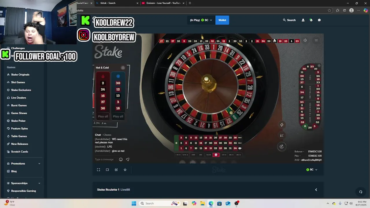Open Feature Spins category

[x=19, y=129]
